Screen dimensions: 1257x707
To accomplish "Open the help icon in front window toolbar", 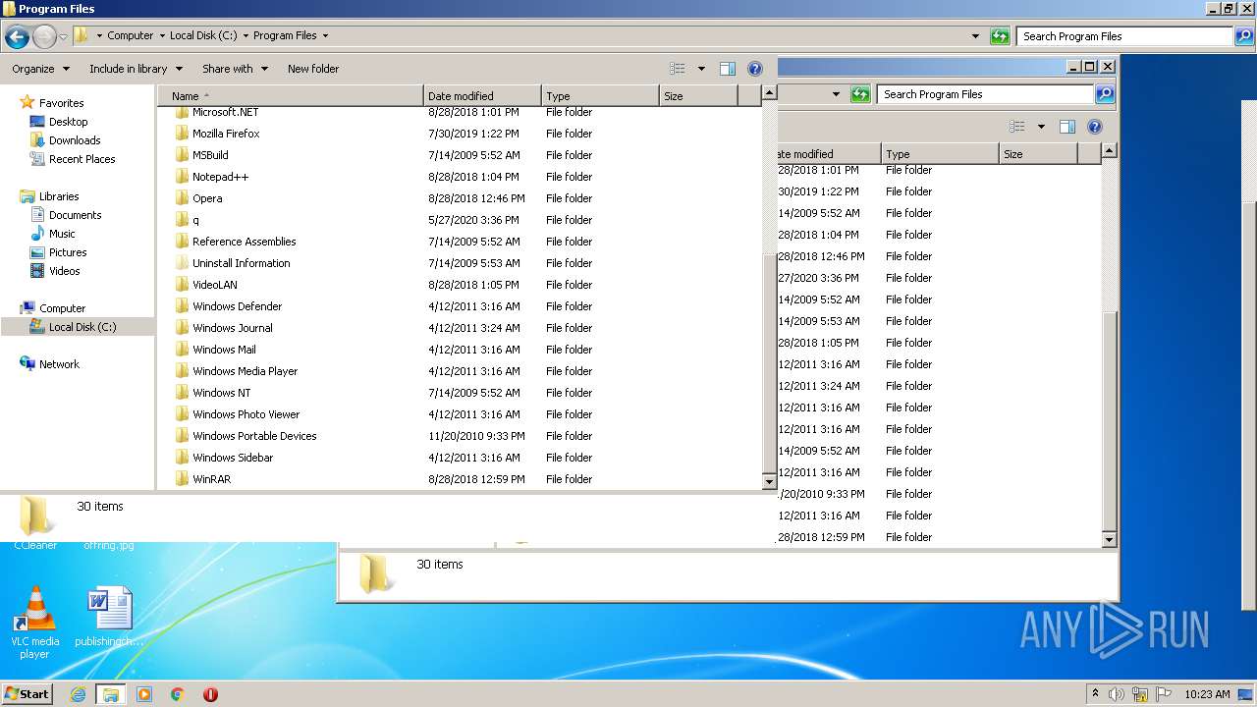I will (755, 69).
